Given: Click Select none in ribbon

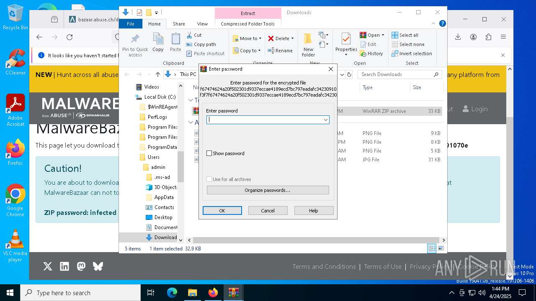Looking at the screenshot, I should coord(408,44).
